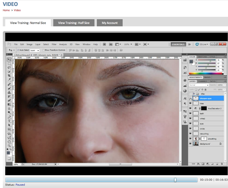Open the layer blend mode Normal dropdown
The width and height of the screenshot is (228, 188).
[x=199, y=85]
